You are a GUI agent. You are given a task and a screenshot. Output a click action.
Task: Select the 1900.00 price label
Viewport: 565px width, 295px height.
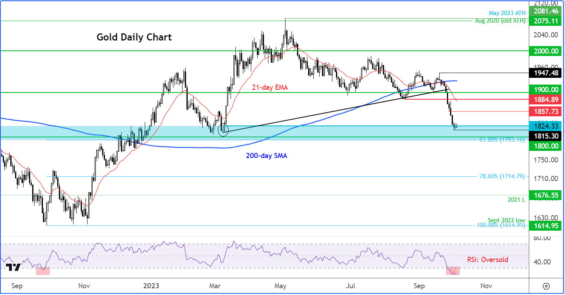click(545, 90)
